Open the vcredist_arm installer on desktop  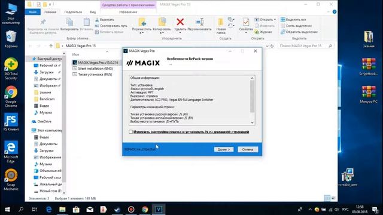348,177
